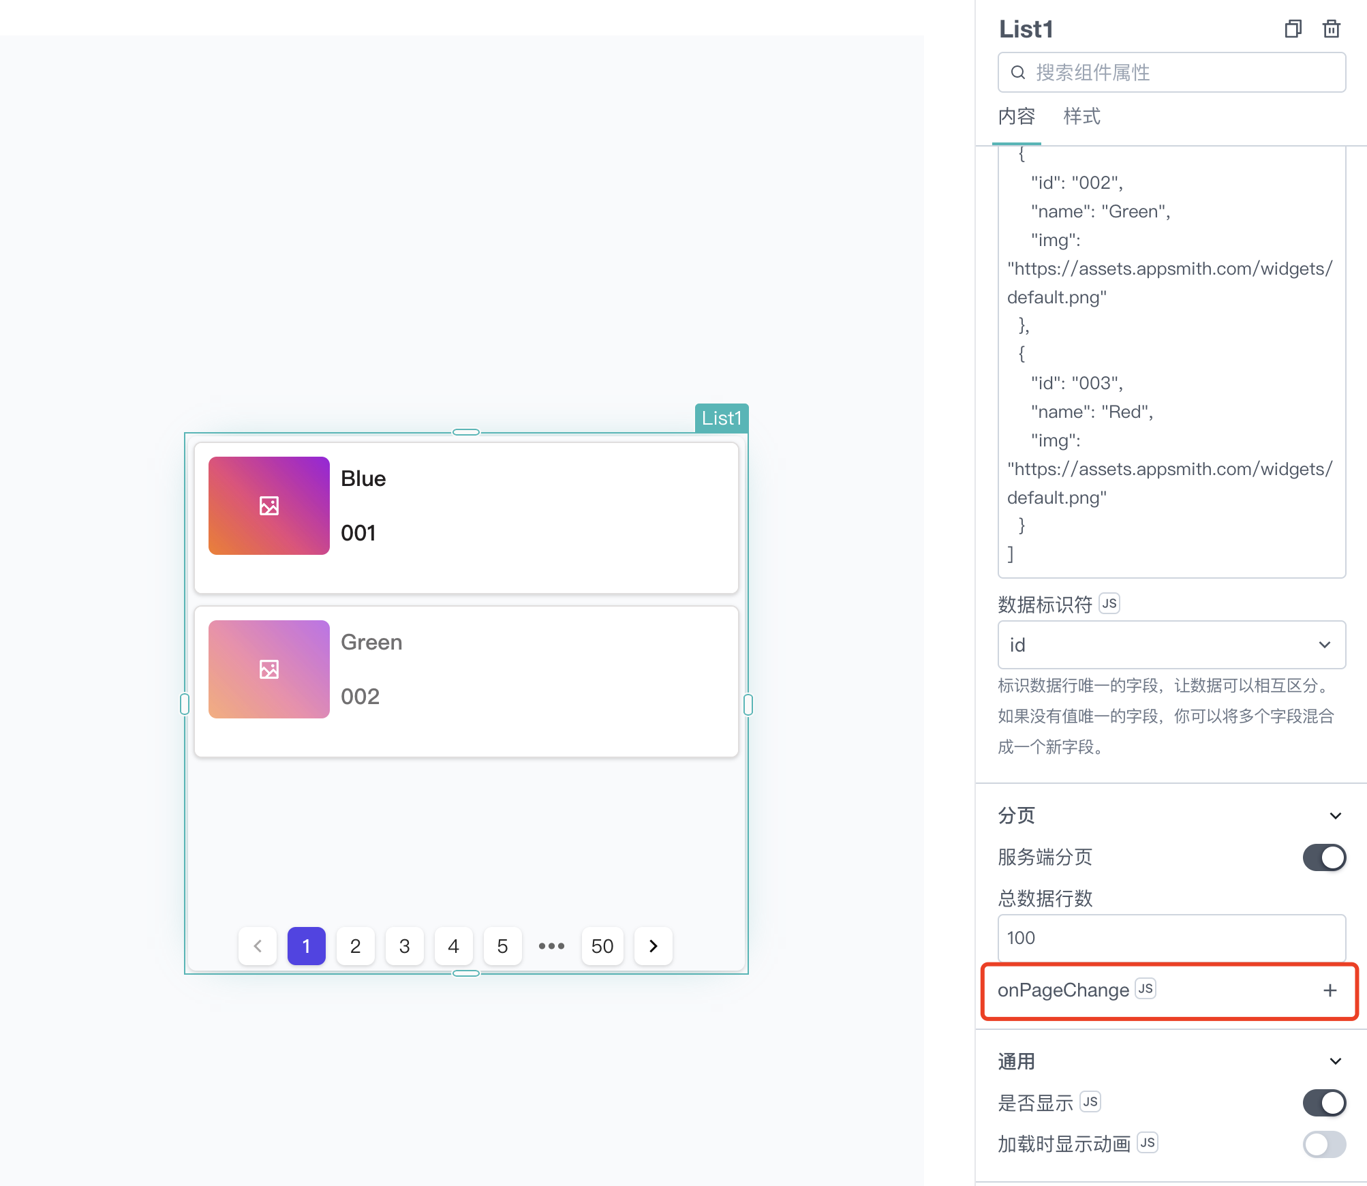Click the "id": "003" line in data

1077,383
